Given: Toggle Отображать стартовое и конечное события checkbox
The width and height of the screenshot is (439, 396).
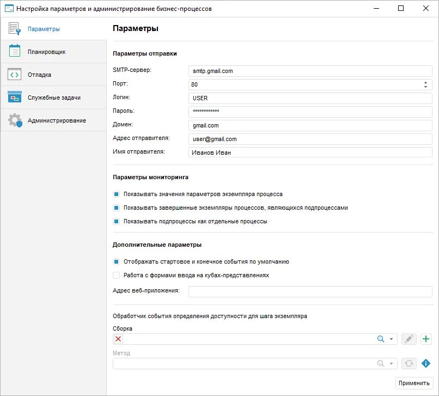Looking at the screenshot, I should point(116,261).
